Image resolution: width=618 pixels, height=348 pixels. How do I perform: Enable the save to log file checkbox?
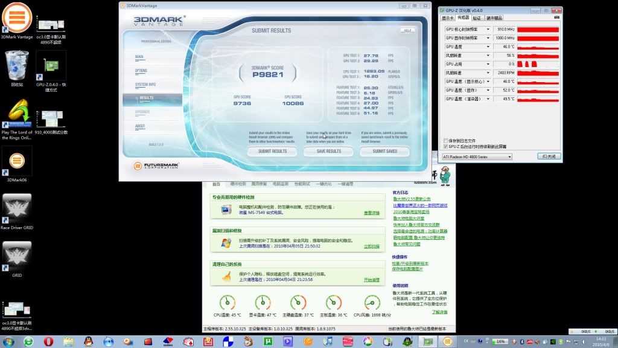pyautogui.click(x=446, y=141)
